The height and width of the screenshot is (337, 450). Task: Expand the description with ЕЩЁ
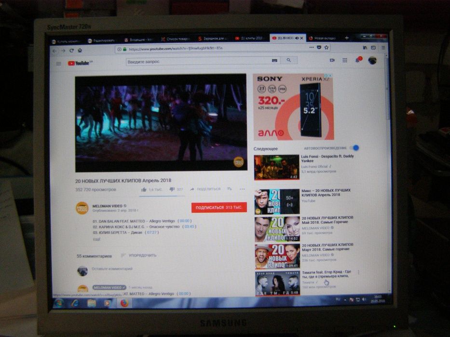[96, 239]
